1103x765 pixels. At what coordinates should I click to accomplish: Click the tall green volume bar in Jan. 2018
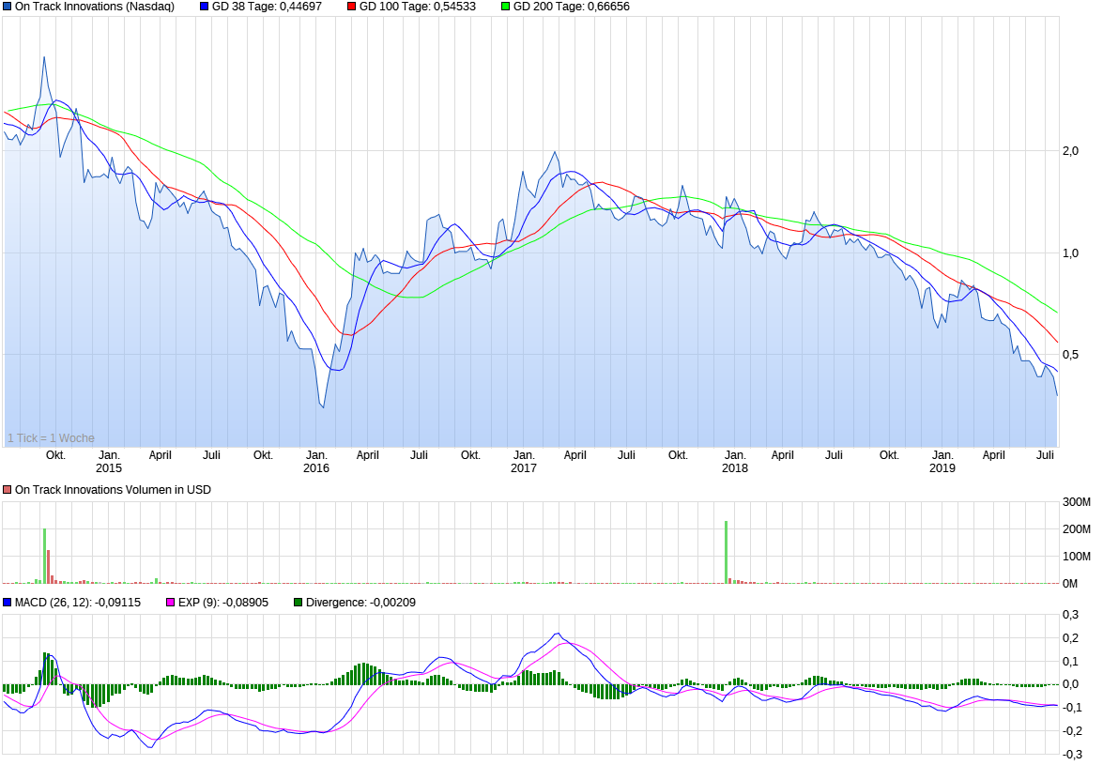726,552
